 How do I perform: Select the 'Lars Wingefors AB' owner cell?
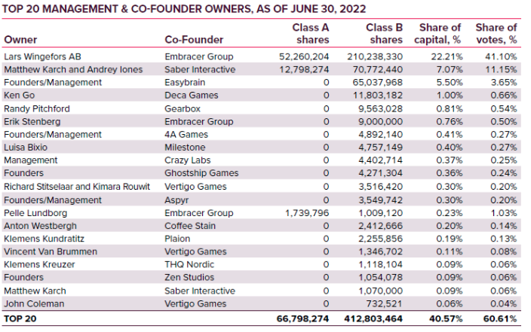(x=42, y=56)
